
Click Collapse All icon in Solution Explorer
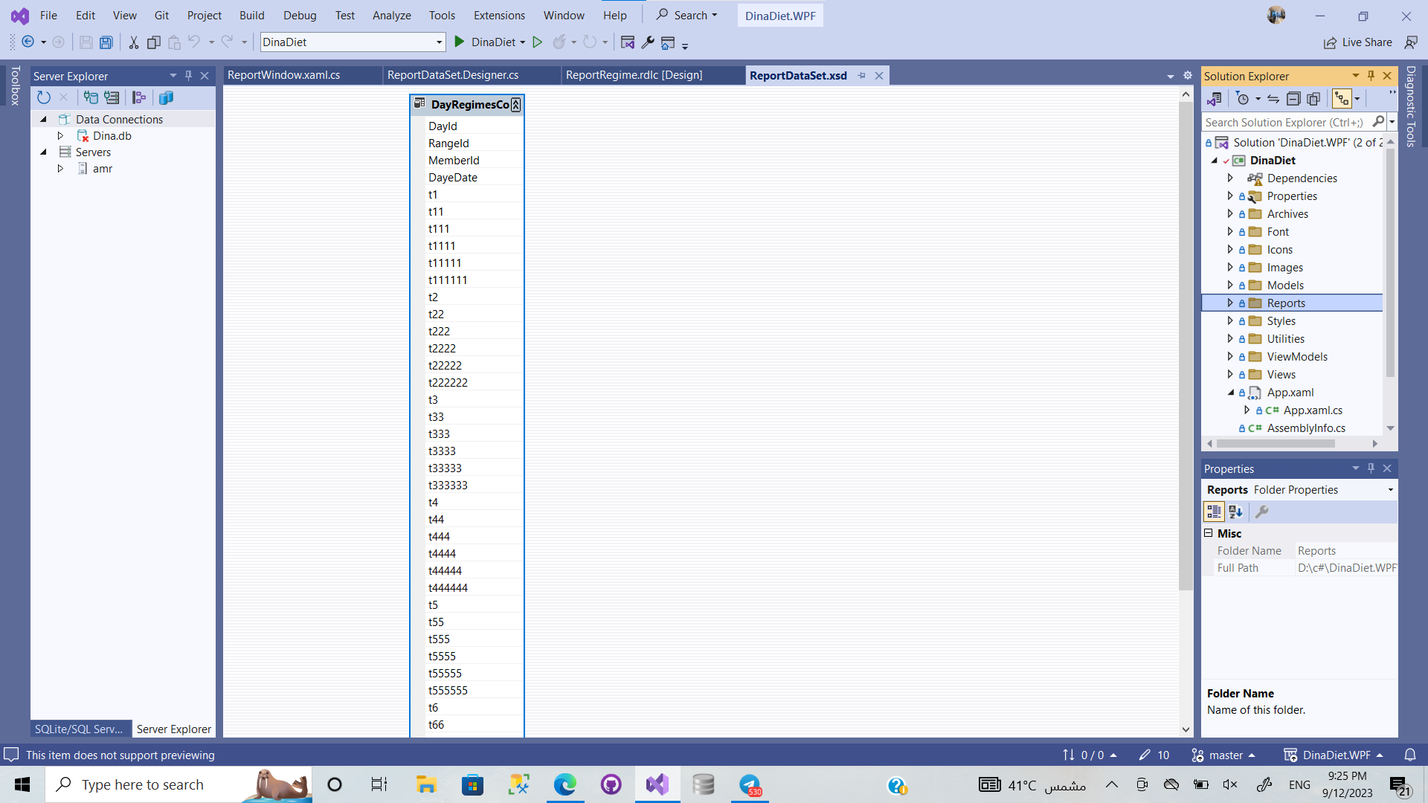1293,99
